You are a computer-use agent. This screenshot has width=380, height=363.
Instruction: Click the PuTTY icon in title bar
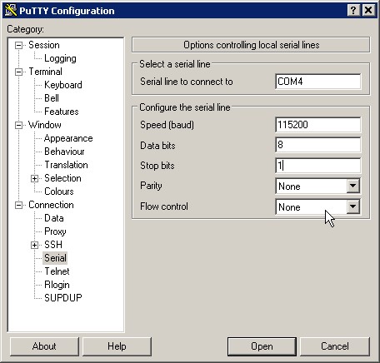coord(11,10)
